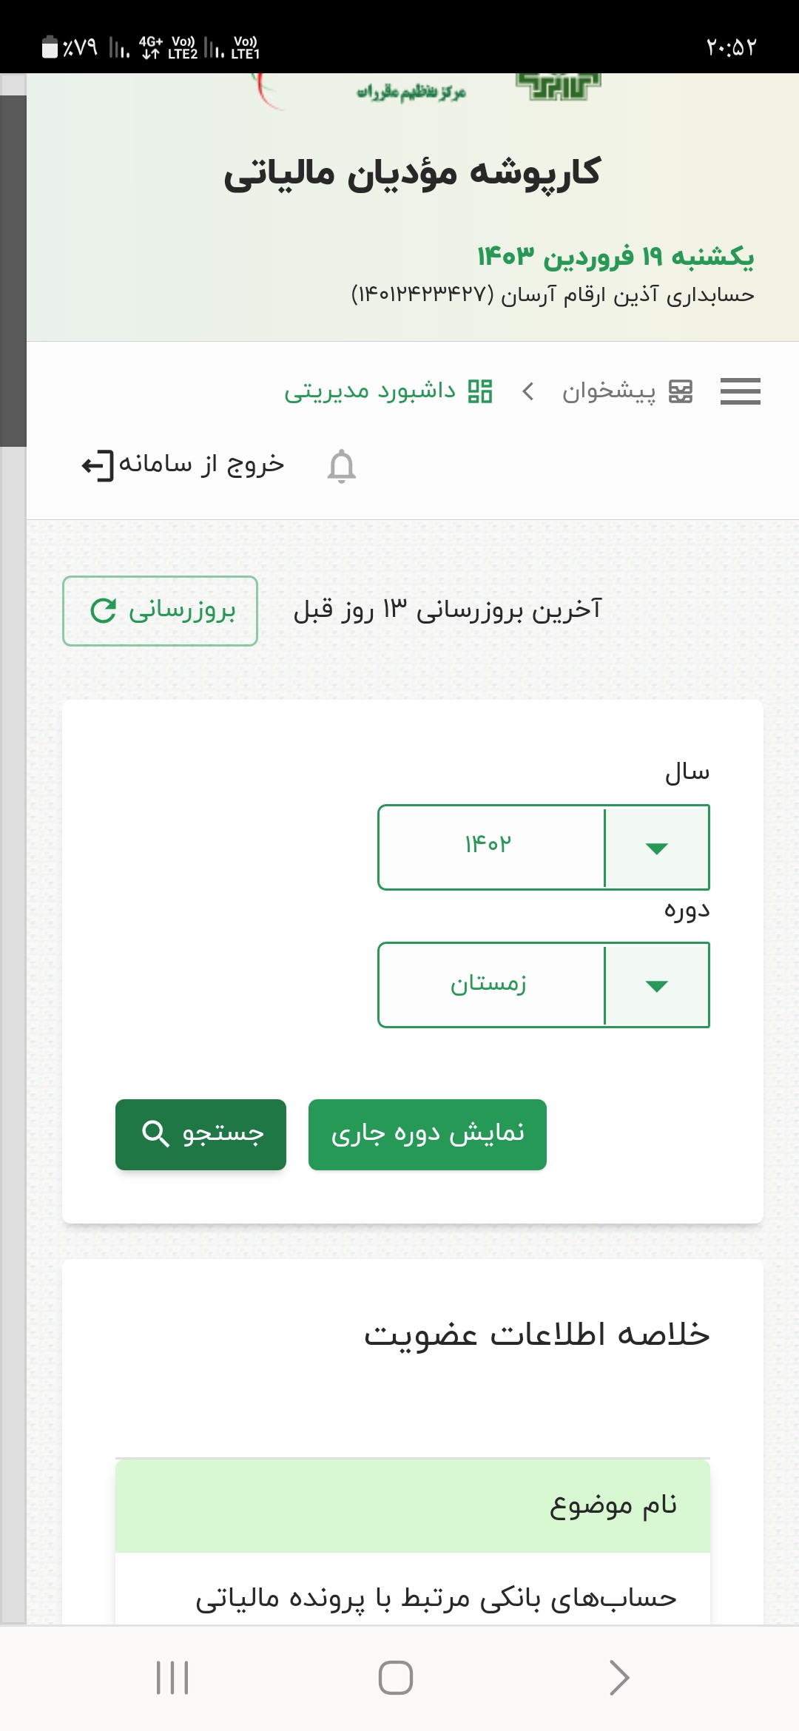Tap the notification bell icon
799x1731 pixels.
tap(341, 466)
